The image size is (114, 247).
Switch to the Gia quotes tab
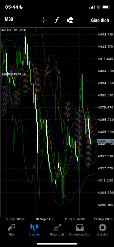click(x=11, y=230)
